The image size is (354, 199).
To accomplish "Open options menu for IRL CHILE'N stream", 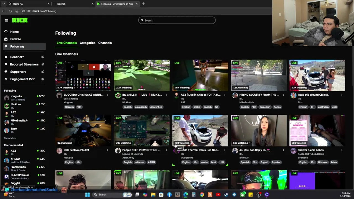I will (x=166, y=95).
